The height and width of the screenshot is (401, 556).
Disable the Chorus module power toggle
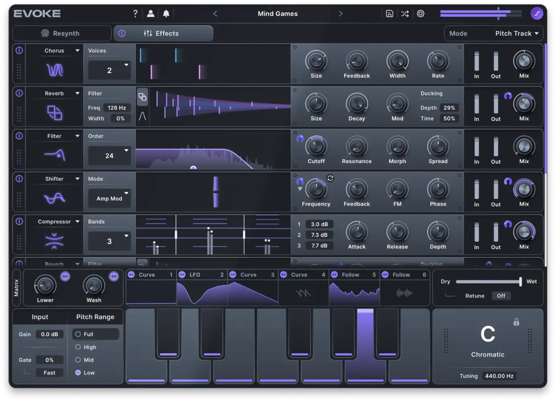pos(19,51)
